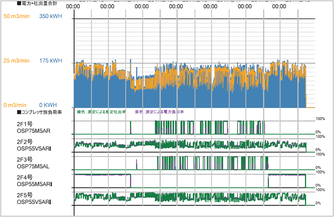Image resolution: width=334 pixels, height=217 pixels.
Task: Select the 2F3号 compressor label
Action: point(25,160)
